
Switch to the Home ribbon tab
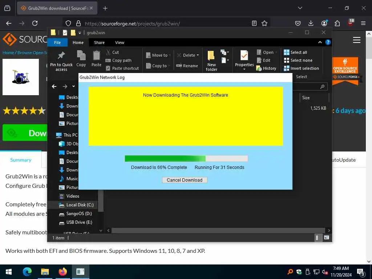point(78,43)
